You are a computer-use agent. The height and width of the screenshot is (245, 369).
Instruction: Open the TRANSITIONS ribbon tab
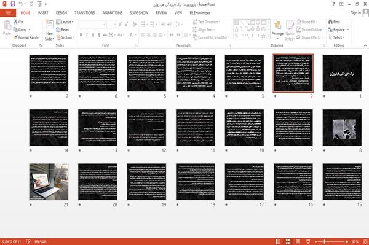(x=85, y=13)
